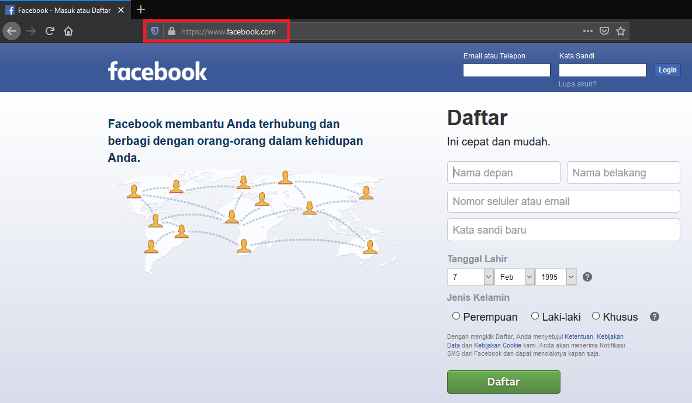Screen dimensions: 692x403
Task: Click the Nama belakang input field
Action: (623, 172)
